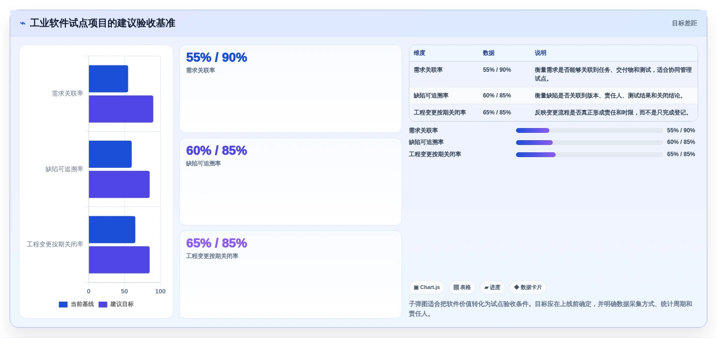The height and width of the screenshot is (338, 717).
Task: Click the lightning icon beside the title
Action: click(x=23, y=23)
